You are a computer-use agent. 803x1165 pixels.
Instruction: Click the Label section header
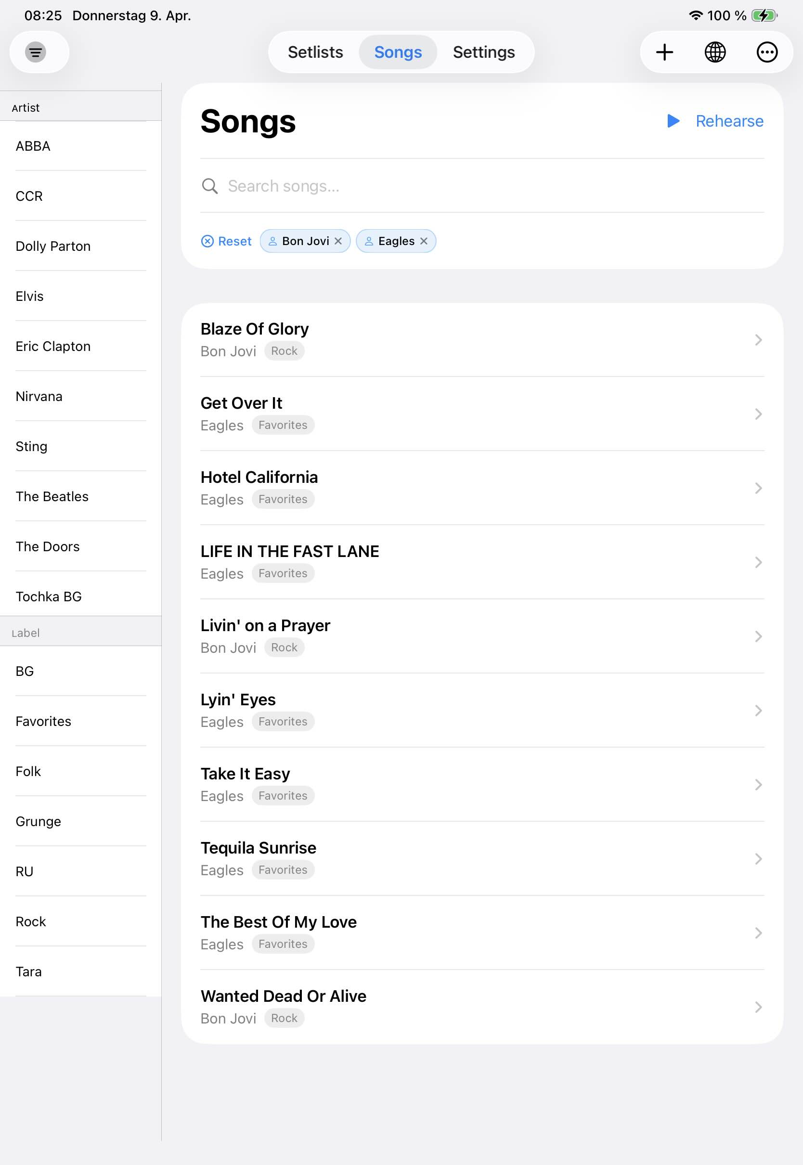(80, 632)
